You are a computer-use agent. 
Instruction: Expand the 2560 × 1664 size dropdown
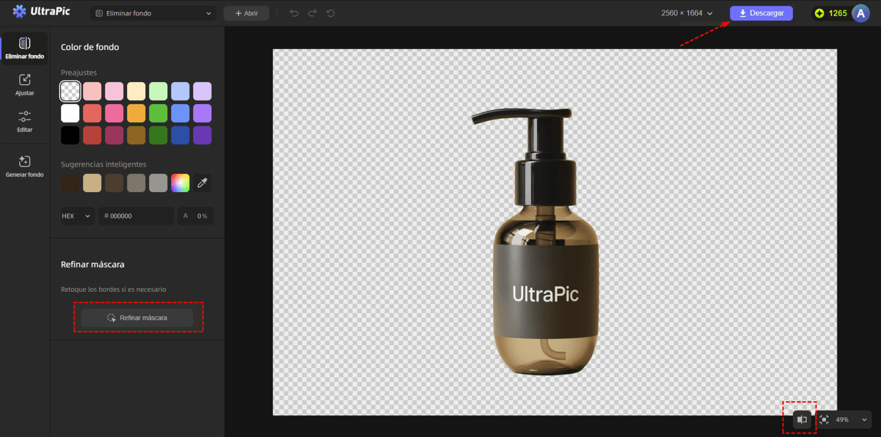click(687, 13)
